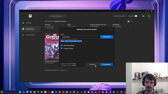The width and height of the screenshot is (168, 94).
Task: Open the VALORANT options menu
Action: pyautogui.click(x=131, y=25)
